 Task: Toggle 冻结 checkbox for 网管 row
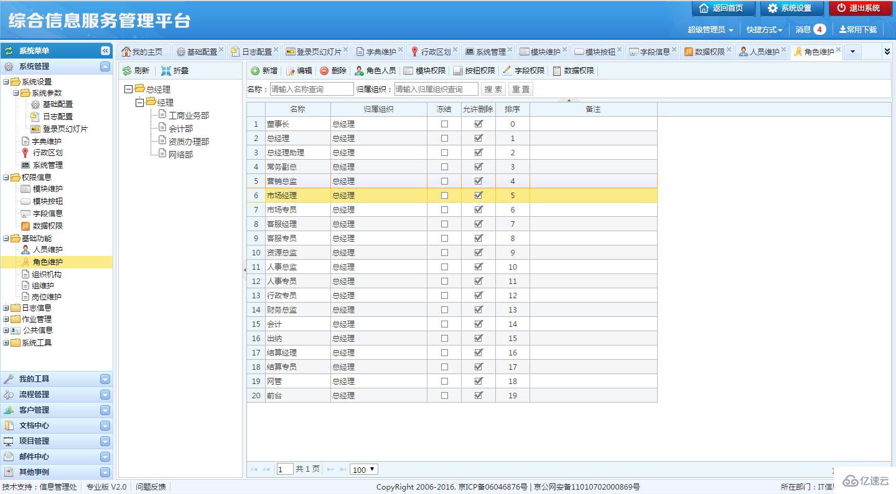tap(444, 381)
